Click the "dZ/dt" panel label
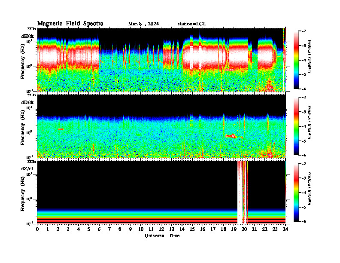 27,168
